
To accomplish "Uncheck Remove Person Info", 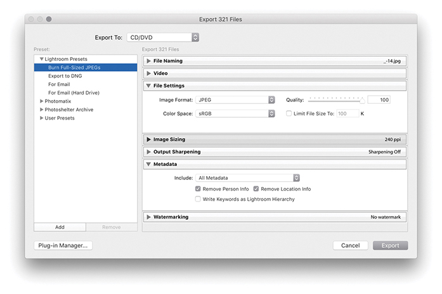I will click(198, 189).
